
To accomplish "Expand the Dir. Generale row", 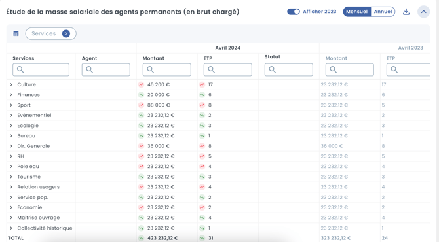I will tap(11, 146).
